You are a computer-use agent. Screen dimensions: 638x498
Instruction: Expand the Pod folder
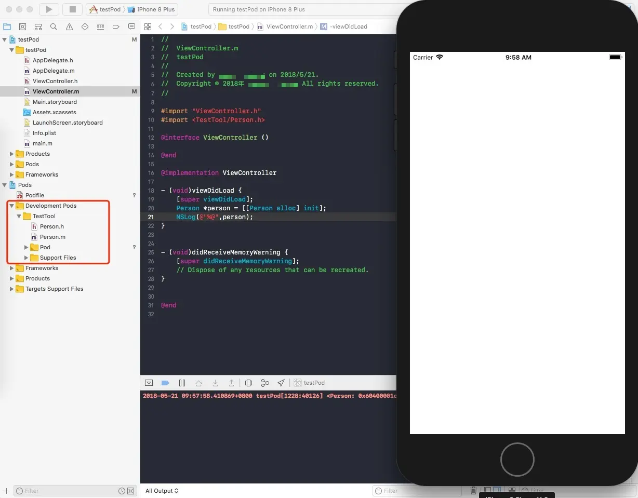[x=26, y=247]
